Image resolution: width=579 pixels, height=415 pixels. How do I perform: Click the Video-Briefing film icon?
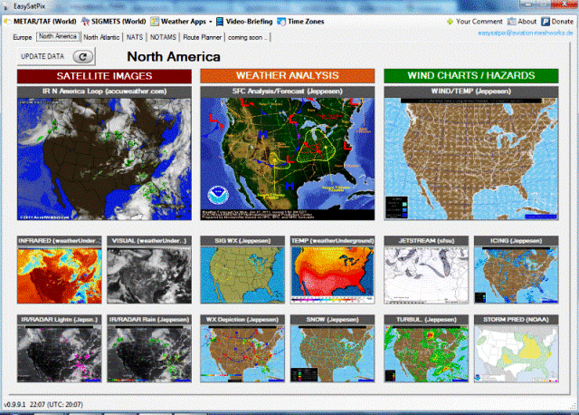coord(220,22)
